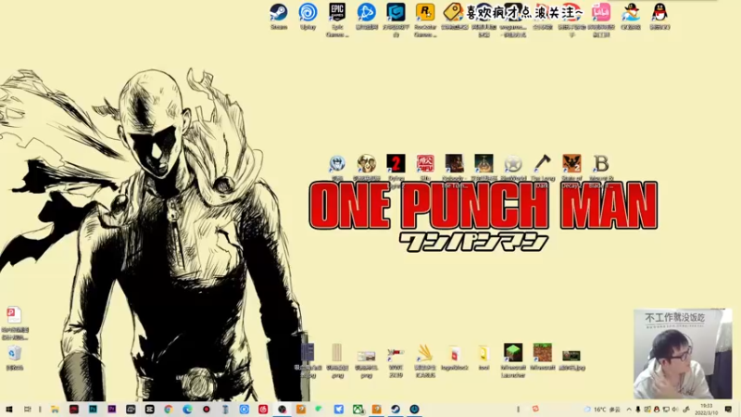Click the Windows Start button
This screenshot has height=417, width=741.
[x=8, y=409]
